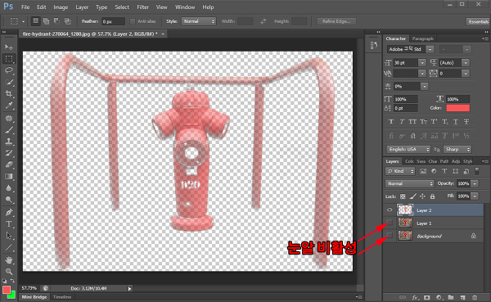Toggle Lock transparent pixels
Viewport: 491px width, 302px height.
(x=403, y=196)
